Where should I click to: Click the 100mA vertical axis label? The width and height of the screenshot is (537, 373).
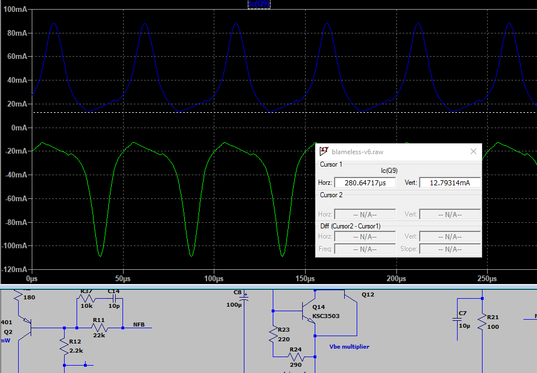click(x=15, y=9)
